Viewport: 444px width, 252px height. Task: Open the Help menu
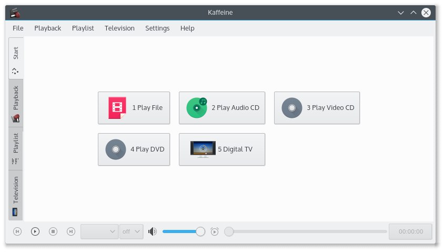pos(187,28)
